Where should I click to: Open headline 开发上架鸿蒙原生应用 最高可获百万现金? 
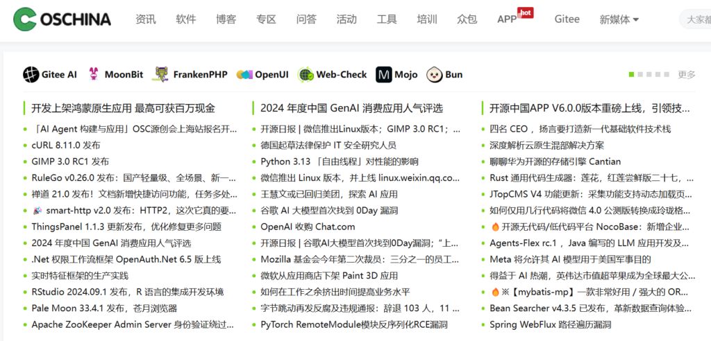[x=123, y=108]
